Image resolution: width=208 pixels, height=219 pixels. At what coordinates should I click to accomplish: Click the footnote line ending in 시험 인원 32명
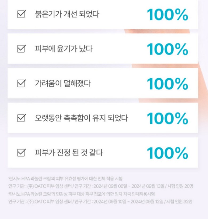[x=101, y=201]
